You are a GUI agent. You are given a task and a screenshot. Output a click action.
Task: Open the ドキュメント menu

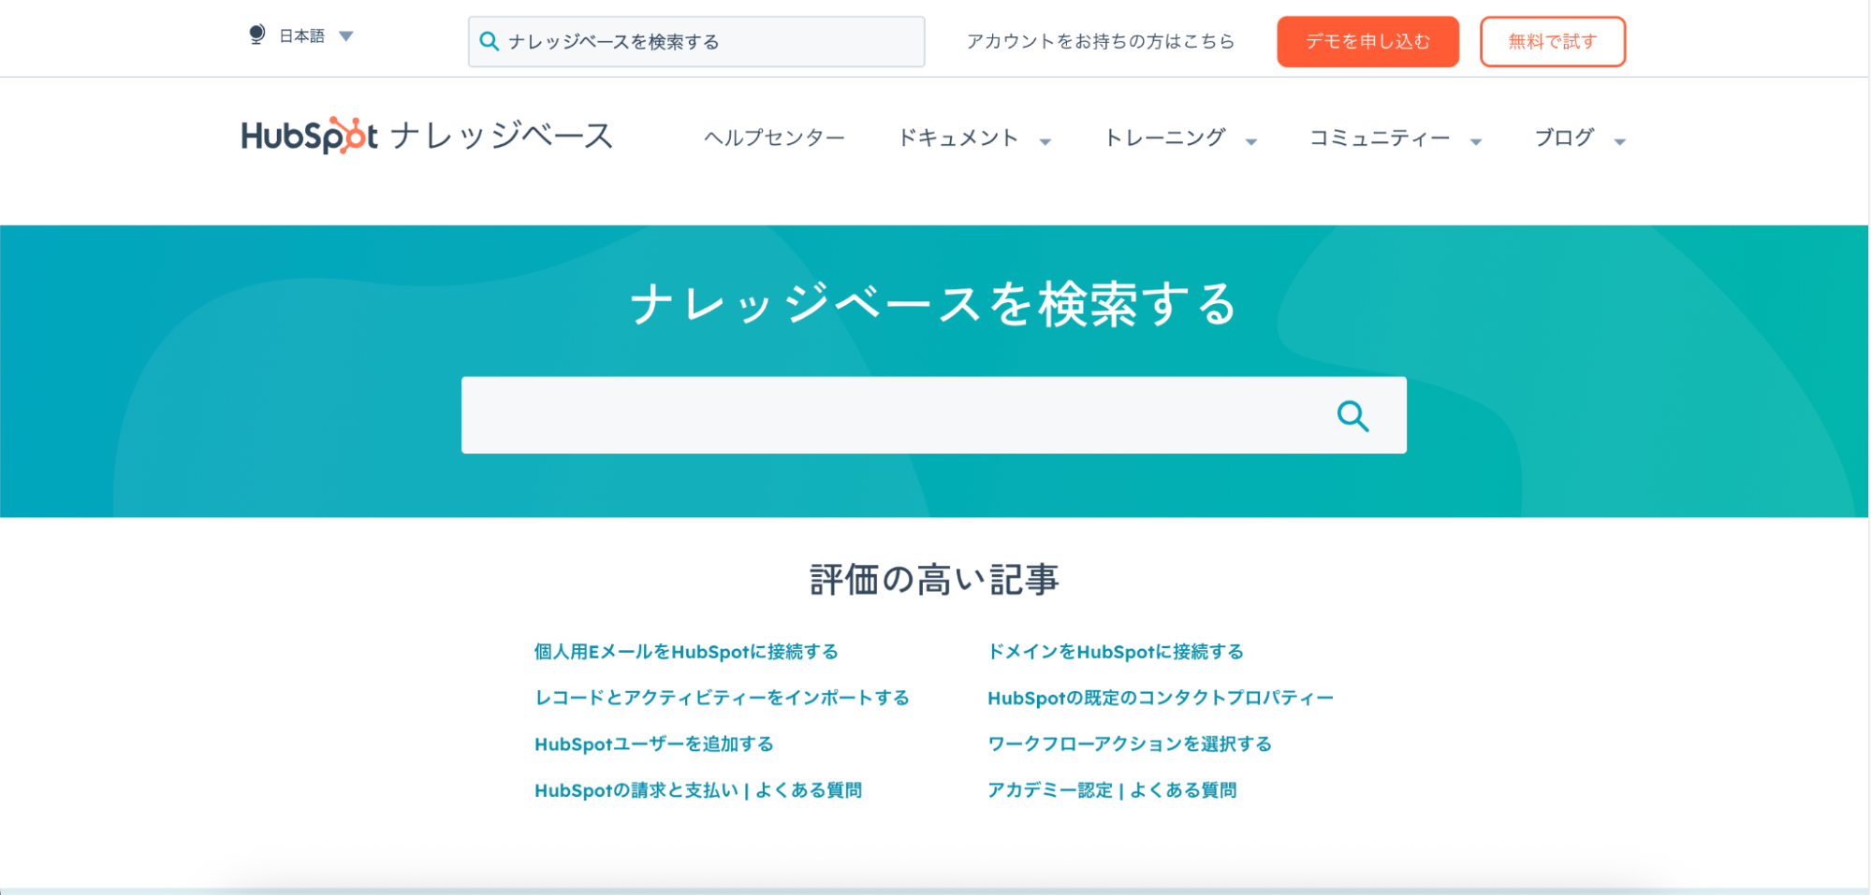pyautogui.click(x=957, y=137)
